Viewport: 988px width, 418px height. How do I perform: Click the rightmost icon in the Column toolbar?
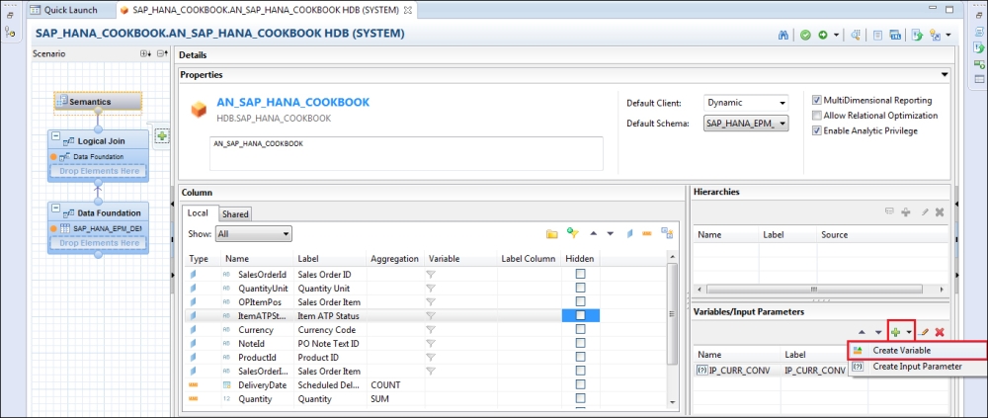pos(667,233)
